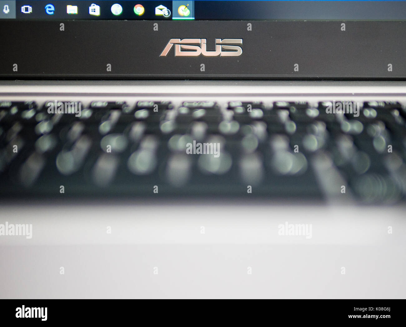
Task: Open Task View from the taskbar
Action: [26, 9]
